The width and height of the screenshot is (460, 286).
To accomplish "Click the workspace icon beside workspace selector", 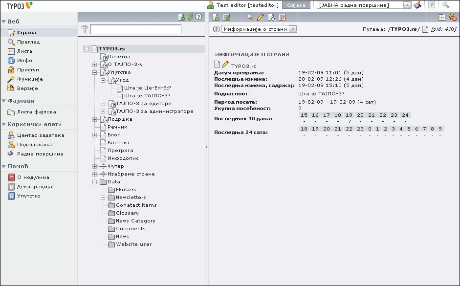I will 417,5.
